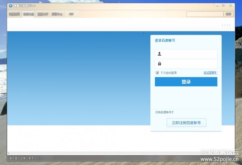Click the blue 登录 button
The width and height of the screenshot is (242, 165).
[x=186, y=82]
